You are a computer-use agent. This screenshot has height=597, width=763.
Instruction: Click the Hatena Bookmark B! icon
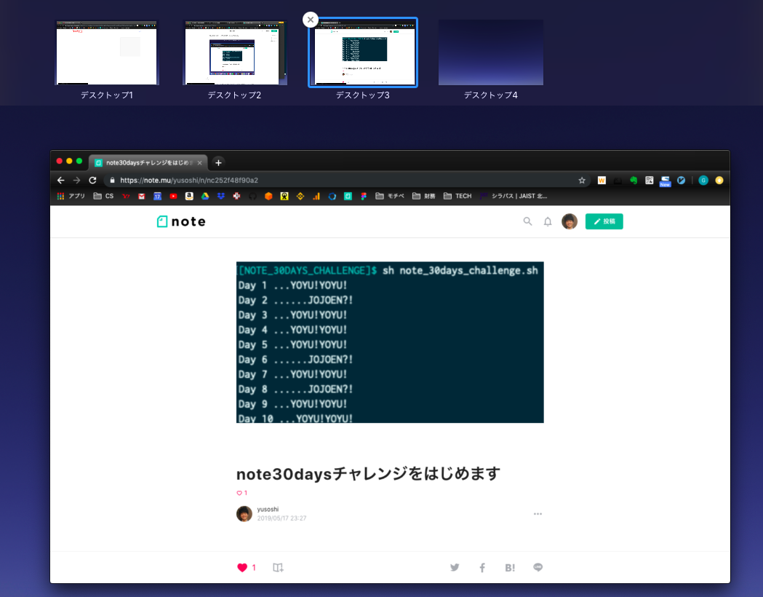(509, 567)
